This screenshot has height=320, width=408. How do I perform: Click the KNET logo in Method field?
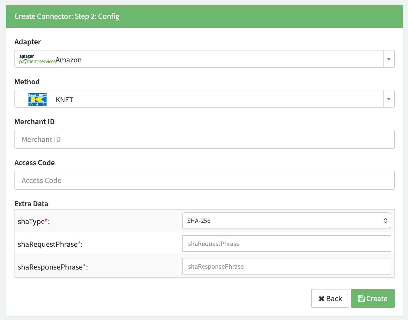click(x=38, y=100)
